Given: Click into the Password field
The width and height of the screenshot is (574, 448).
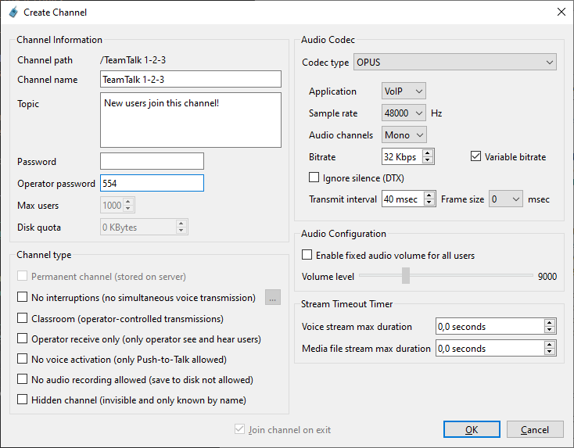Looking at the screenshot, I should click(152, 161).
